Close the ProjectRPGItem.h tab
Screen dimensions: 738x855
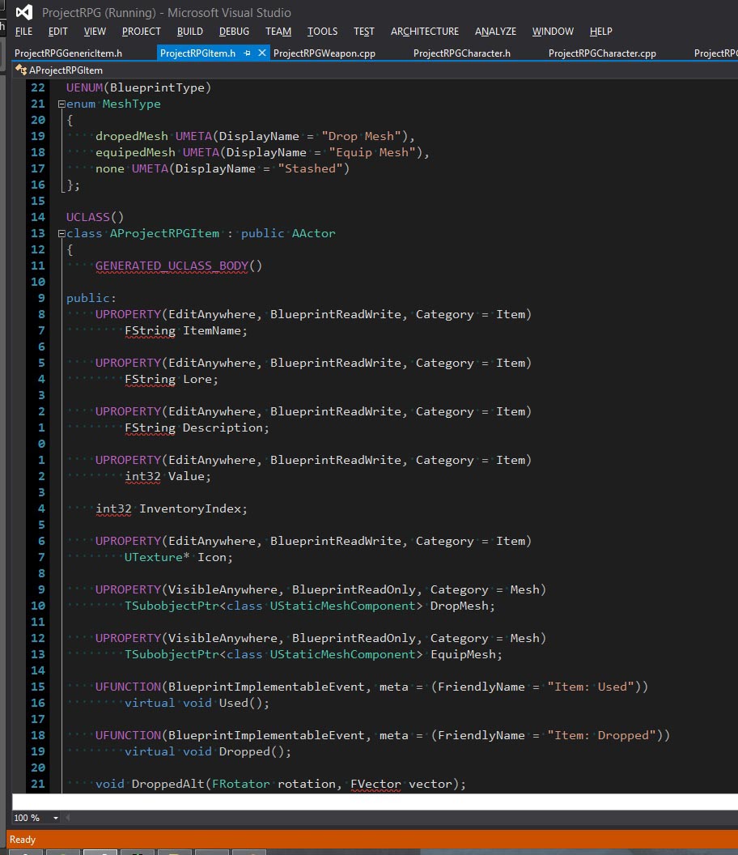(x=261, y=53)
